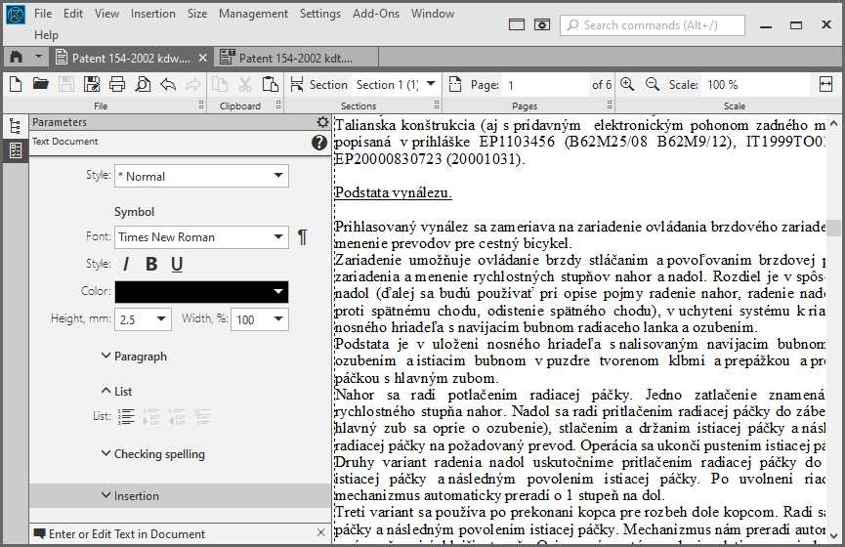Open the Management menu
The width and height of the screenshot is (845, 547).
(x=253, y=14)
